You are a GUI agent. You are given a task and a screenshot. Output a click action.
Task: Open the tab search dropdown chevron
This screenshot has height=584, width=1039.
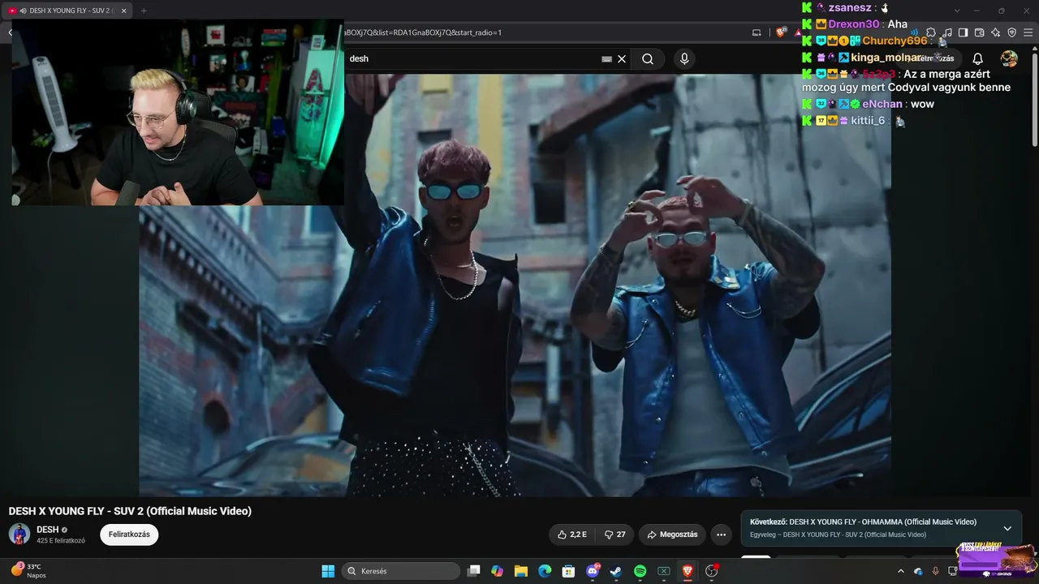point(957,11)
